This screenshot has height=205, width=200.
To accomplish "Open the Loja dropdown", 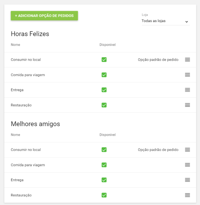I will point(166,21).
